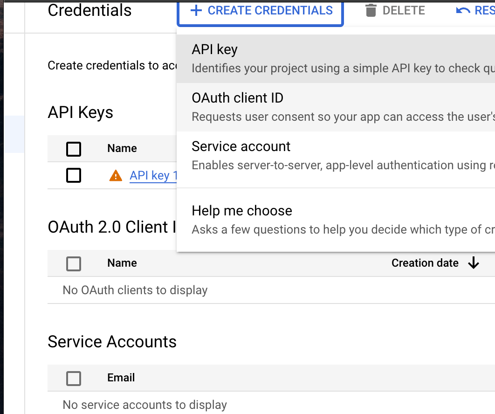Click the Name column header in API Keys table
The height and width of the screenshot is (414, 495).
tap(122, 148)
